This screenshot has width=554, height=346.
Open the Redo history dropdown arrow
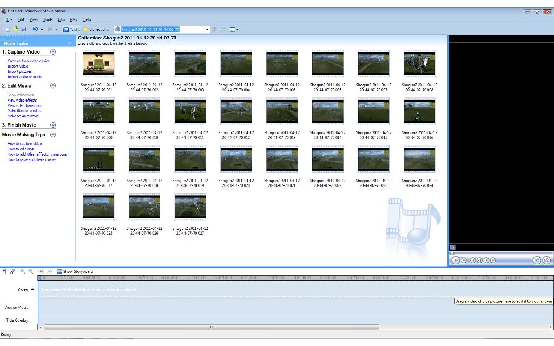[x=56, y=30]
